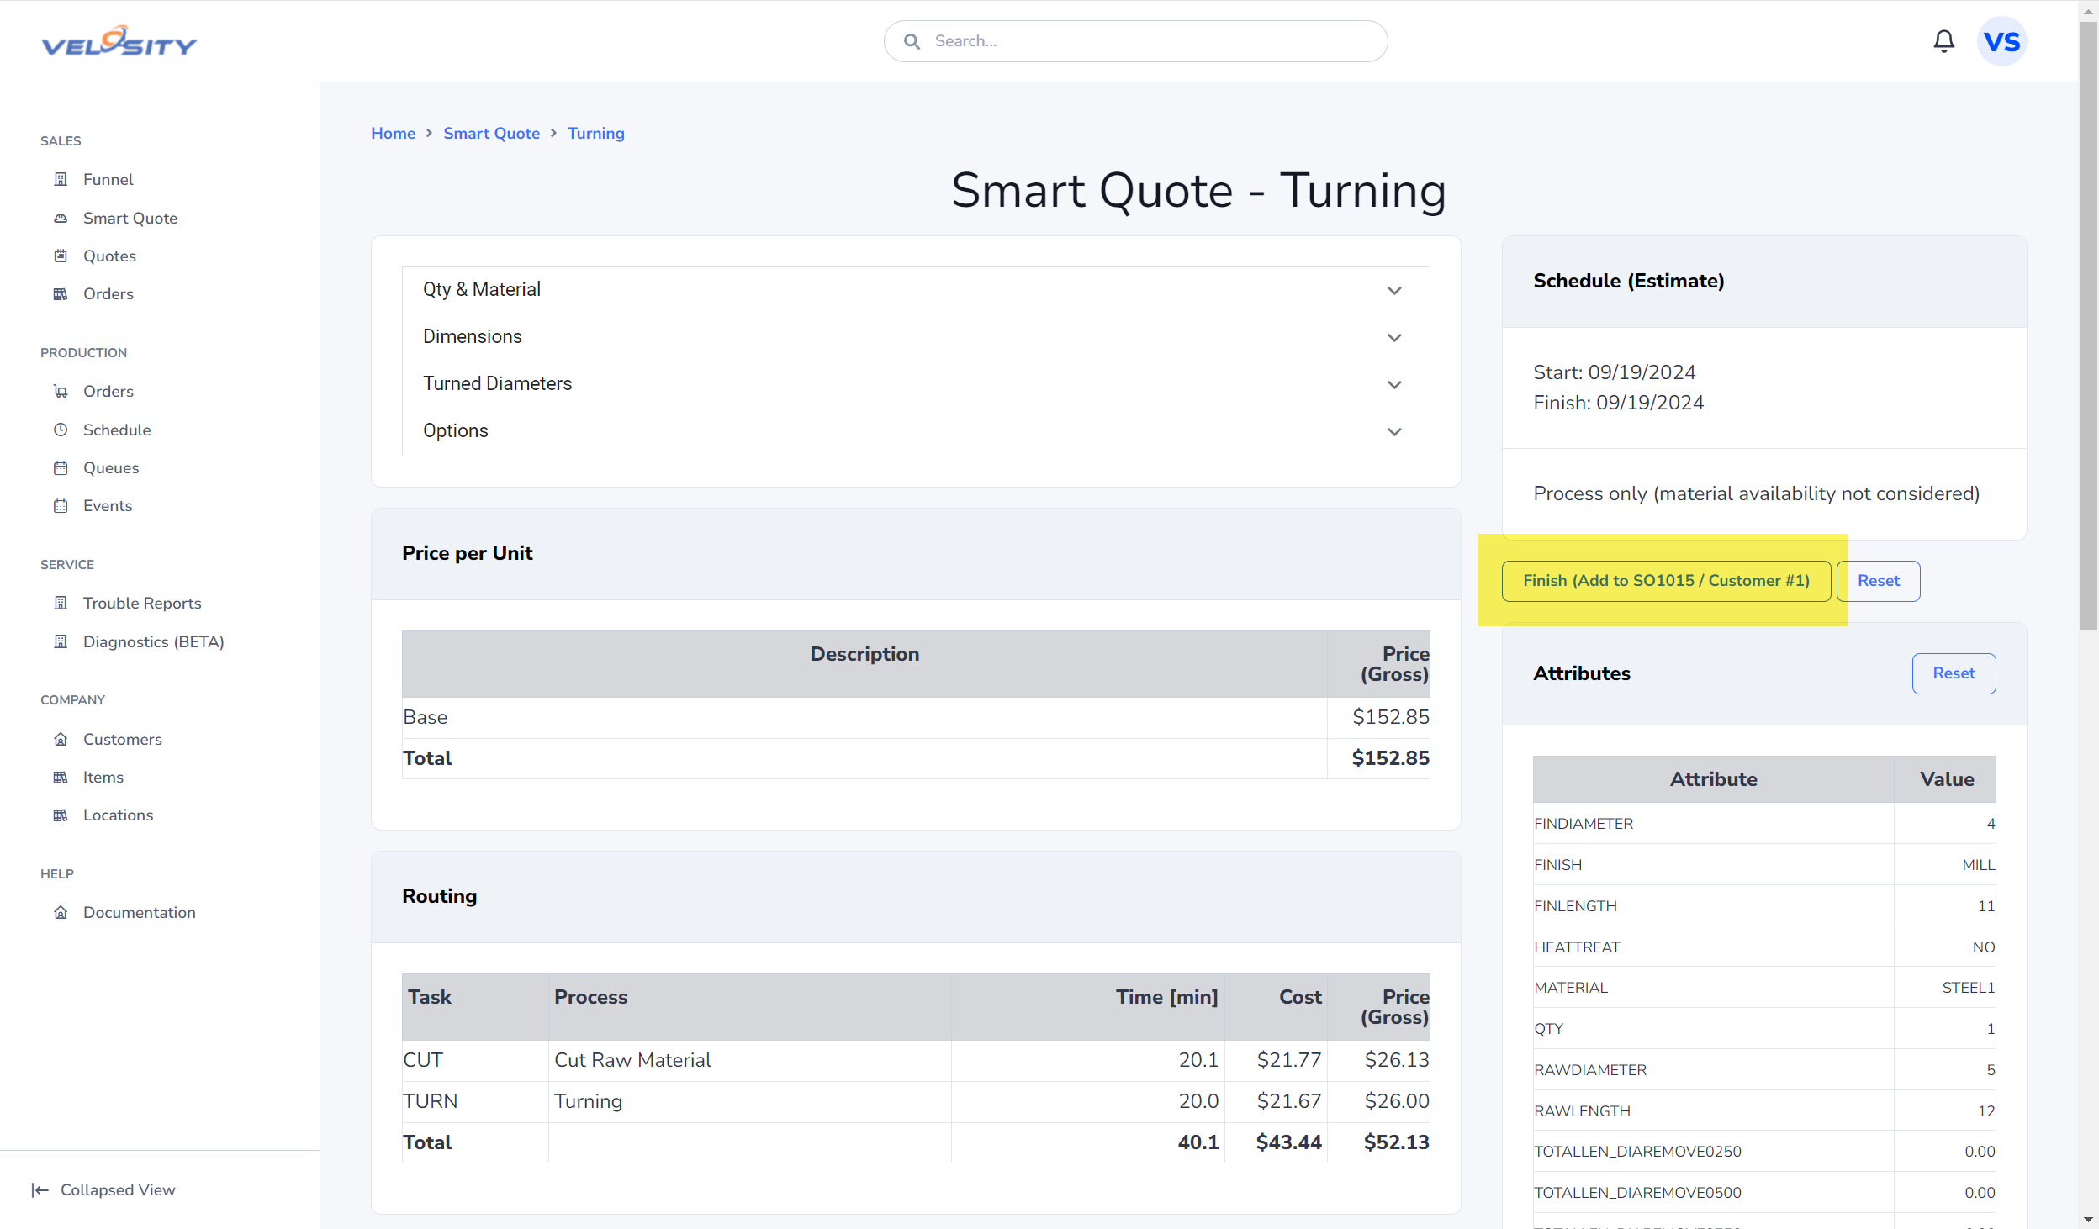Click the Queues icon in sidebar
This screenshot has height=1229, width=2099.
pyautogui.click(x=60, y=468)
